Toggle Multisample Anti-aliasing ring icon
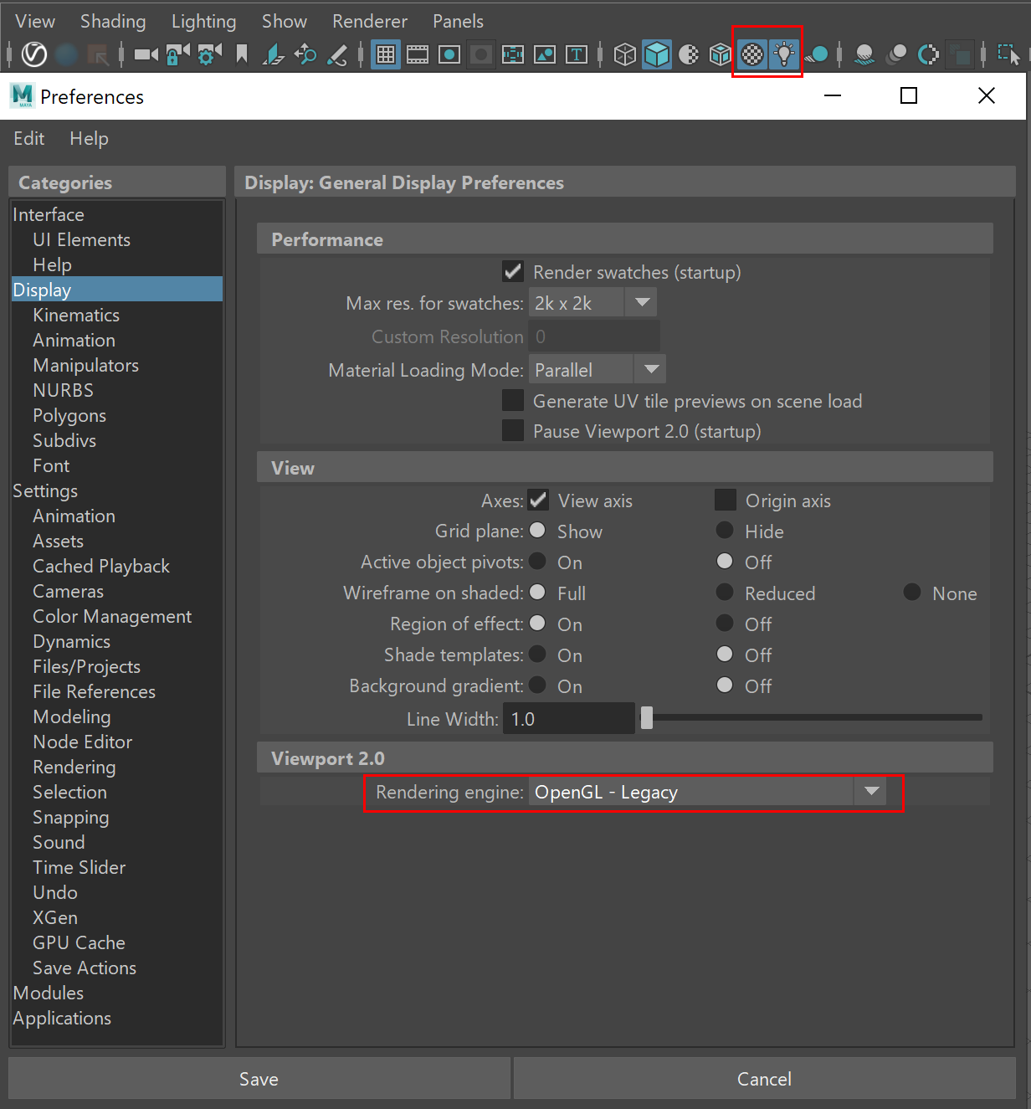The height and width of the screenshot is (1109, 1031). pyautogui.click(x=928, y=54)
